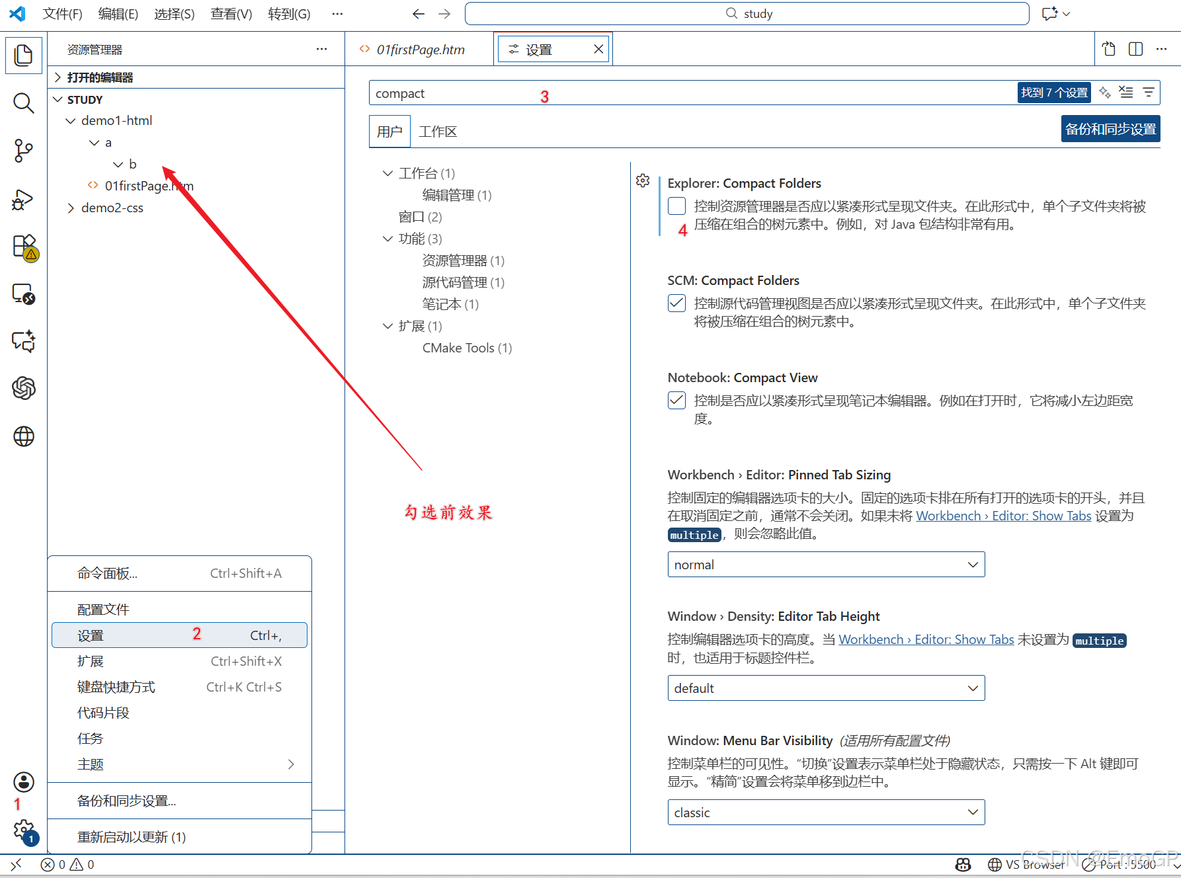Screen dimensions: 1181x878
Task: Click the AI search sparkle in settings search
Action: pos(1105,93)
